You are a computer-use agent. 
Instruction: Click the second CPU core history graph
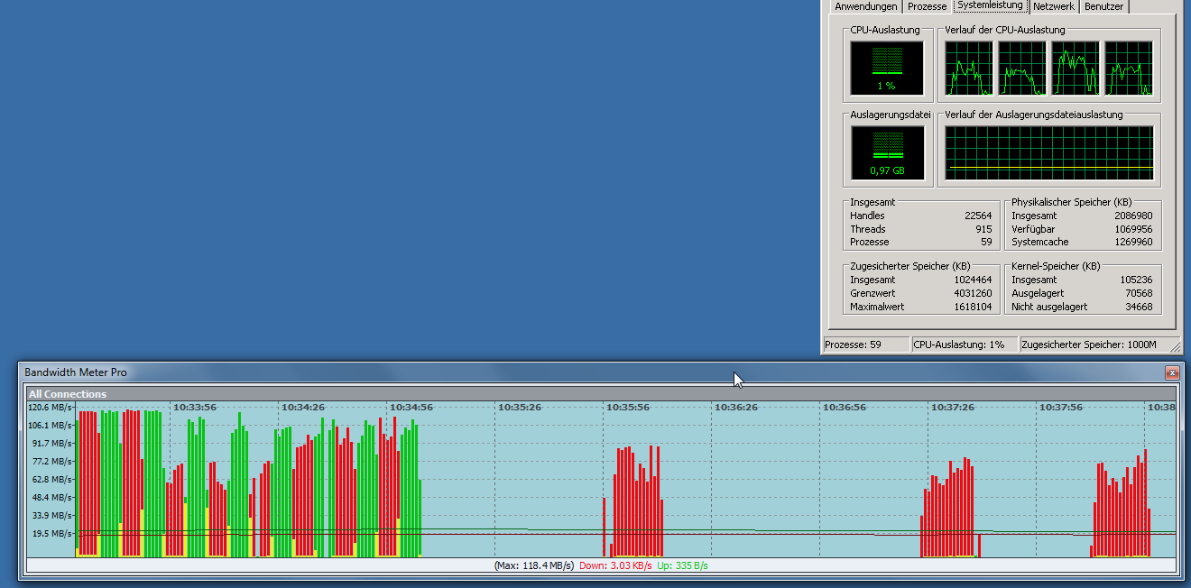(x=1022, y=69)
